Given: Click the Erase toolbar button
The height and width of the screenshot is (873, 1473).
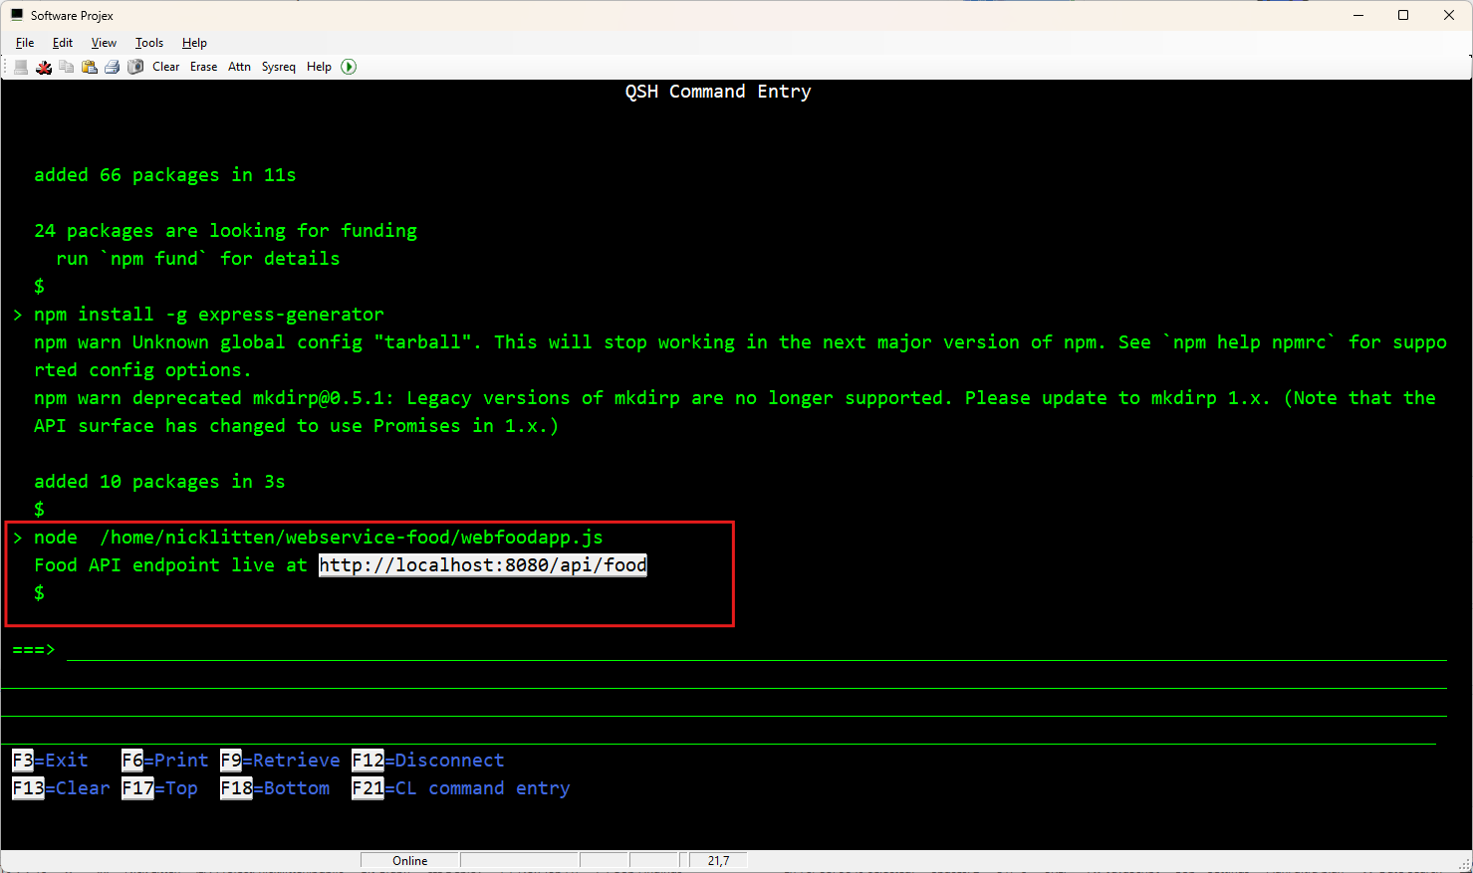Looking at the screenshot, I should point(204,67).
